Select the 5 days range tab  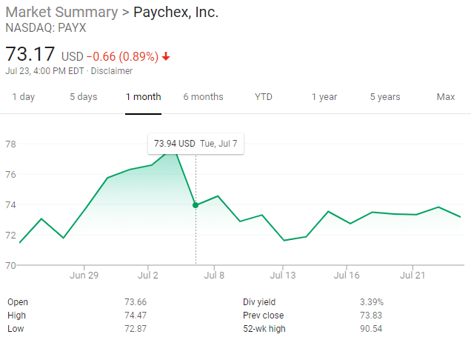coord(84,97)
